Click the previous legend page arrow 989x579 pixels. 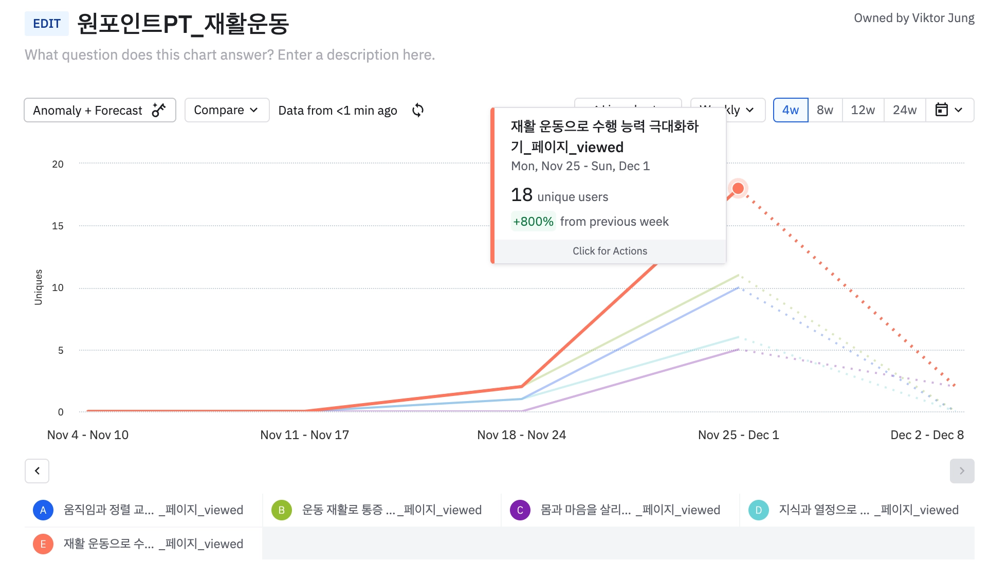(x=37, y=471)
